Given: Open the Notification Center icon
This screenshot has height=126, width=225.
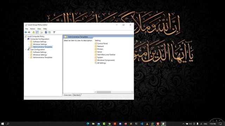Looking at the screenshot, I should (220, 124).
